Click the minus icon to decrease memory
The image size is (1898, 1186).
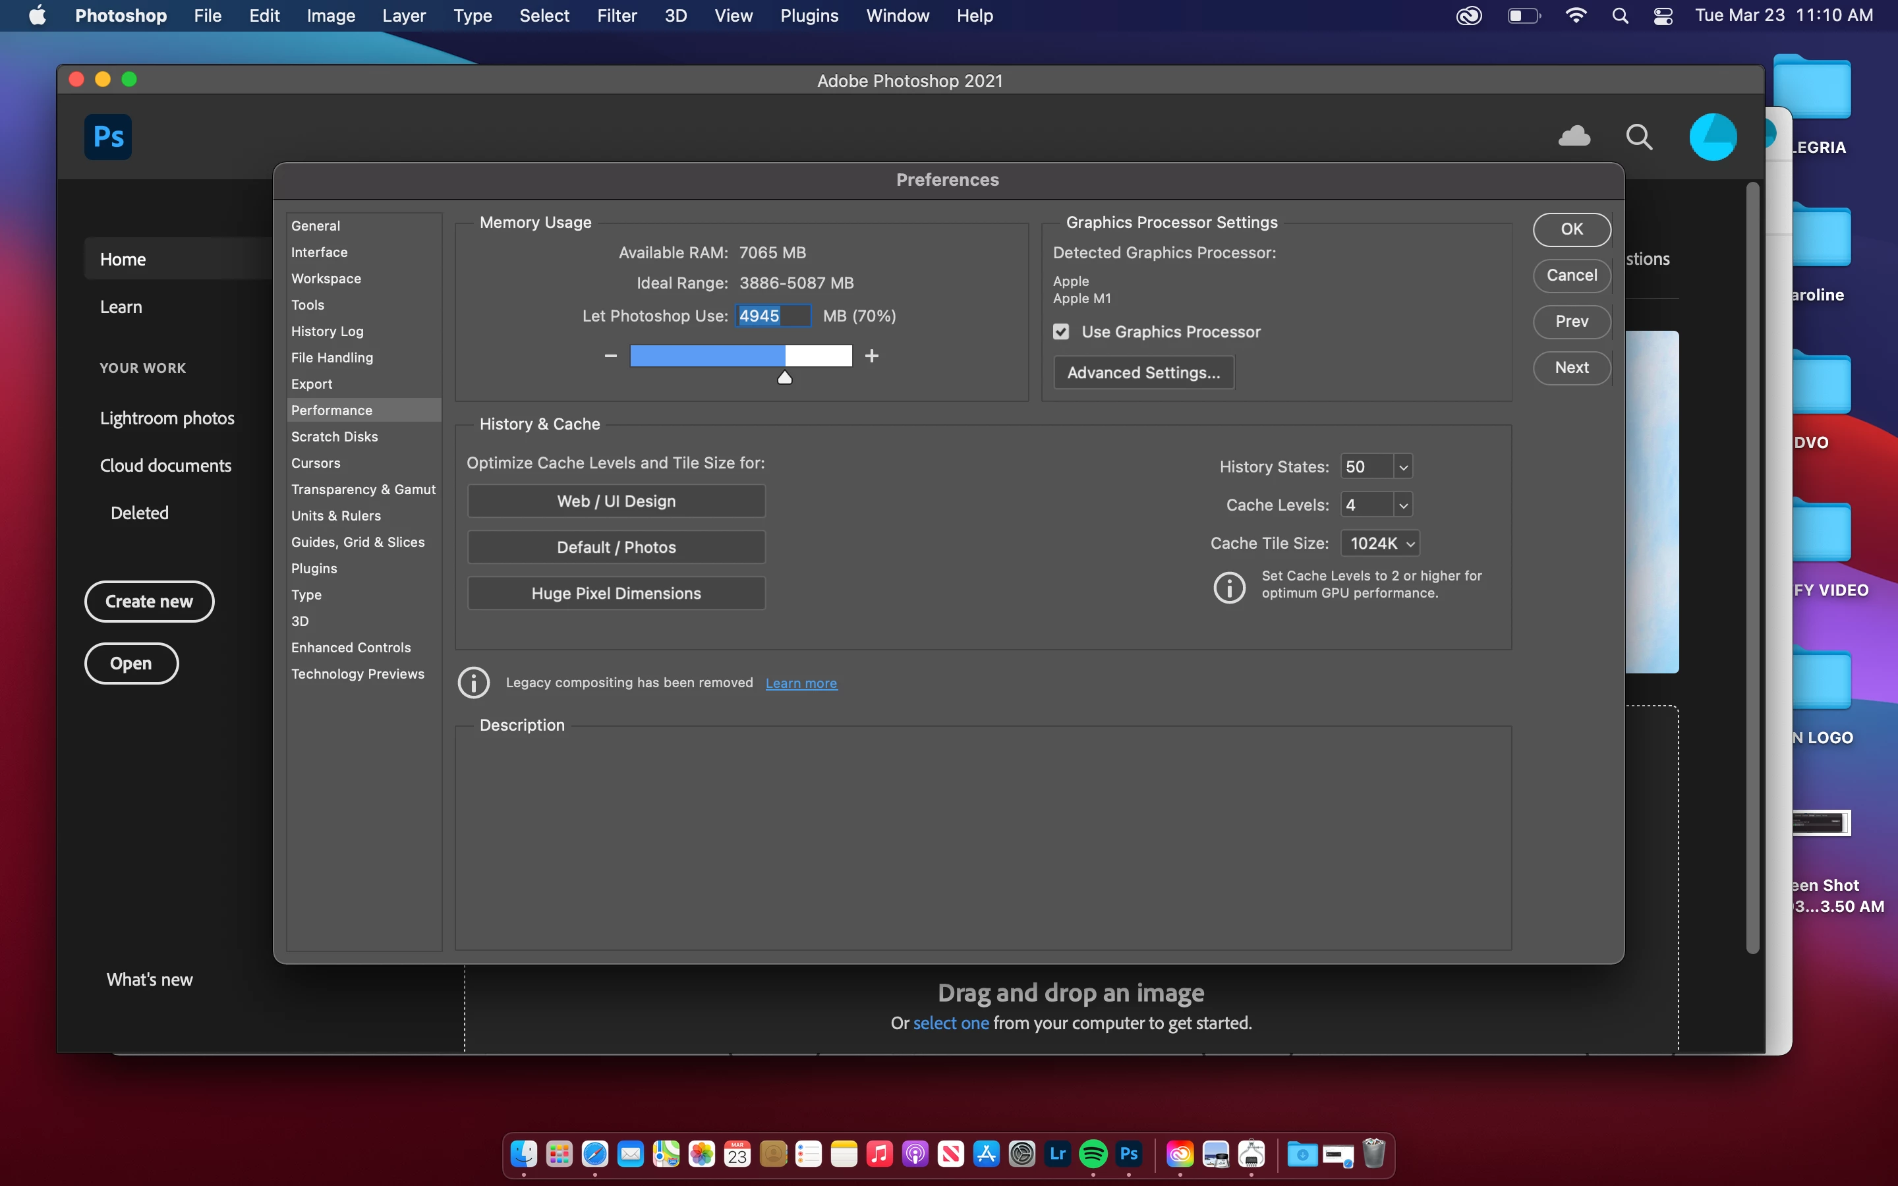(610, 356)
